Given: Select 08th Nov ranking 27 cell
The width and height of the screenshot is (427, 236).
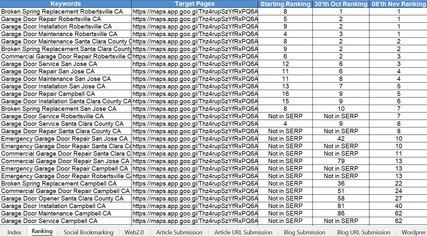Looking at the screenshot, I should tap(398, 198).
